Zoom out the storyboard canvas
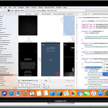The height and width of the screenshot is (108, 108). pos(42,81)
